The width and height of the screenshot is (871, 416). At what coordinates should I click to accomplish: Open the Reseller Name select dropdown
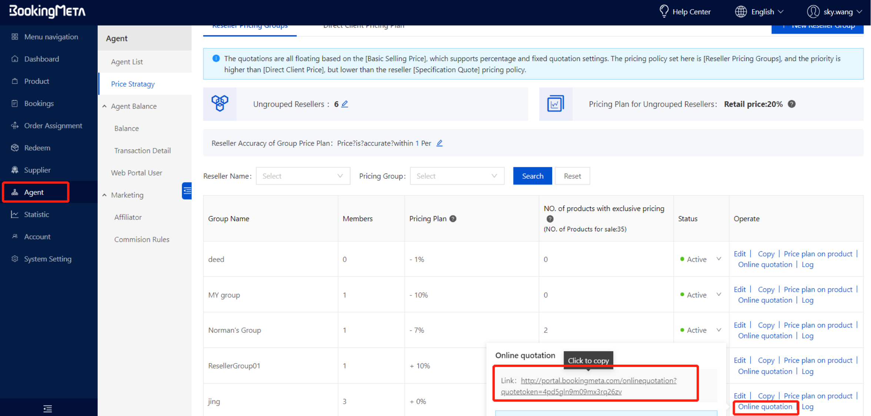point(303,176)
